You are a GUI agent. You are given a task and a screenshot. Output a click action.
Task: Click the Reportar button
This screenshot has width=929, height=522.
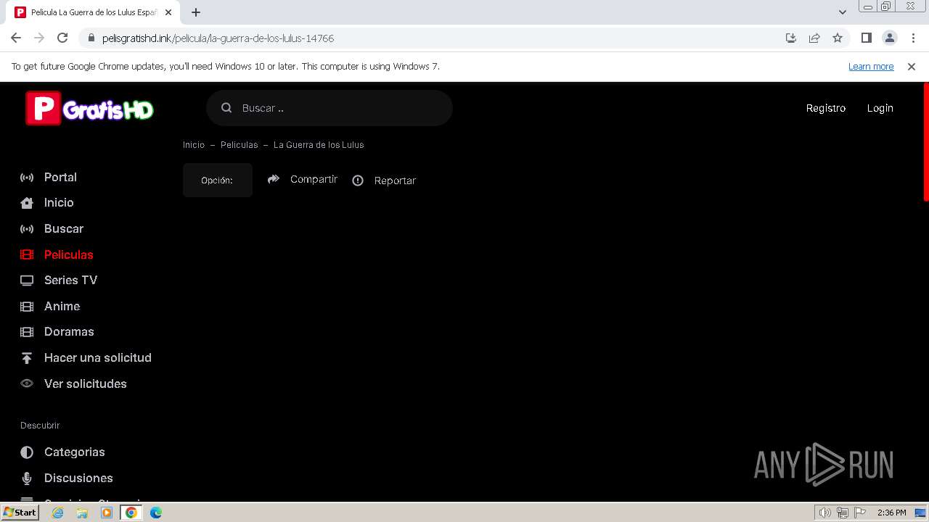(x=384, y=181)
